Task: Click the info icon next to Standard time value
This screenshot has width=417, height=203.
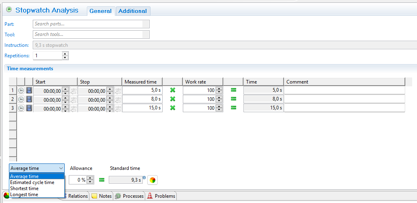Action: tap(144, 177)
